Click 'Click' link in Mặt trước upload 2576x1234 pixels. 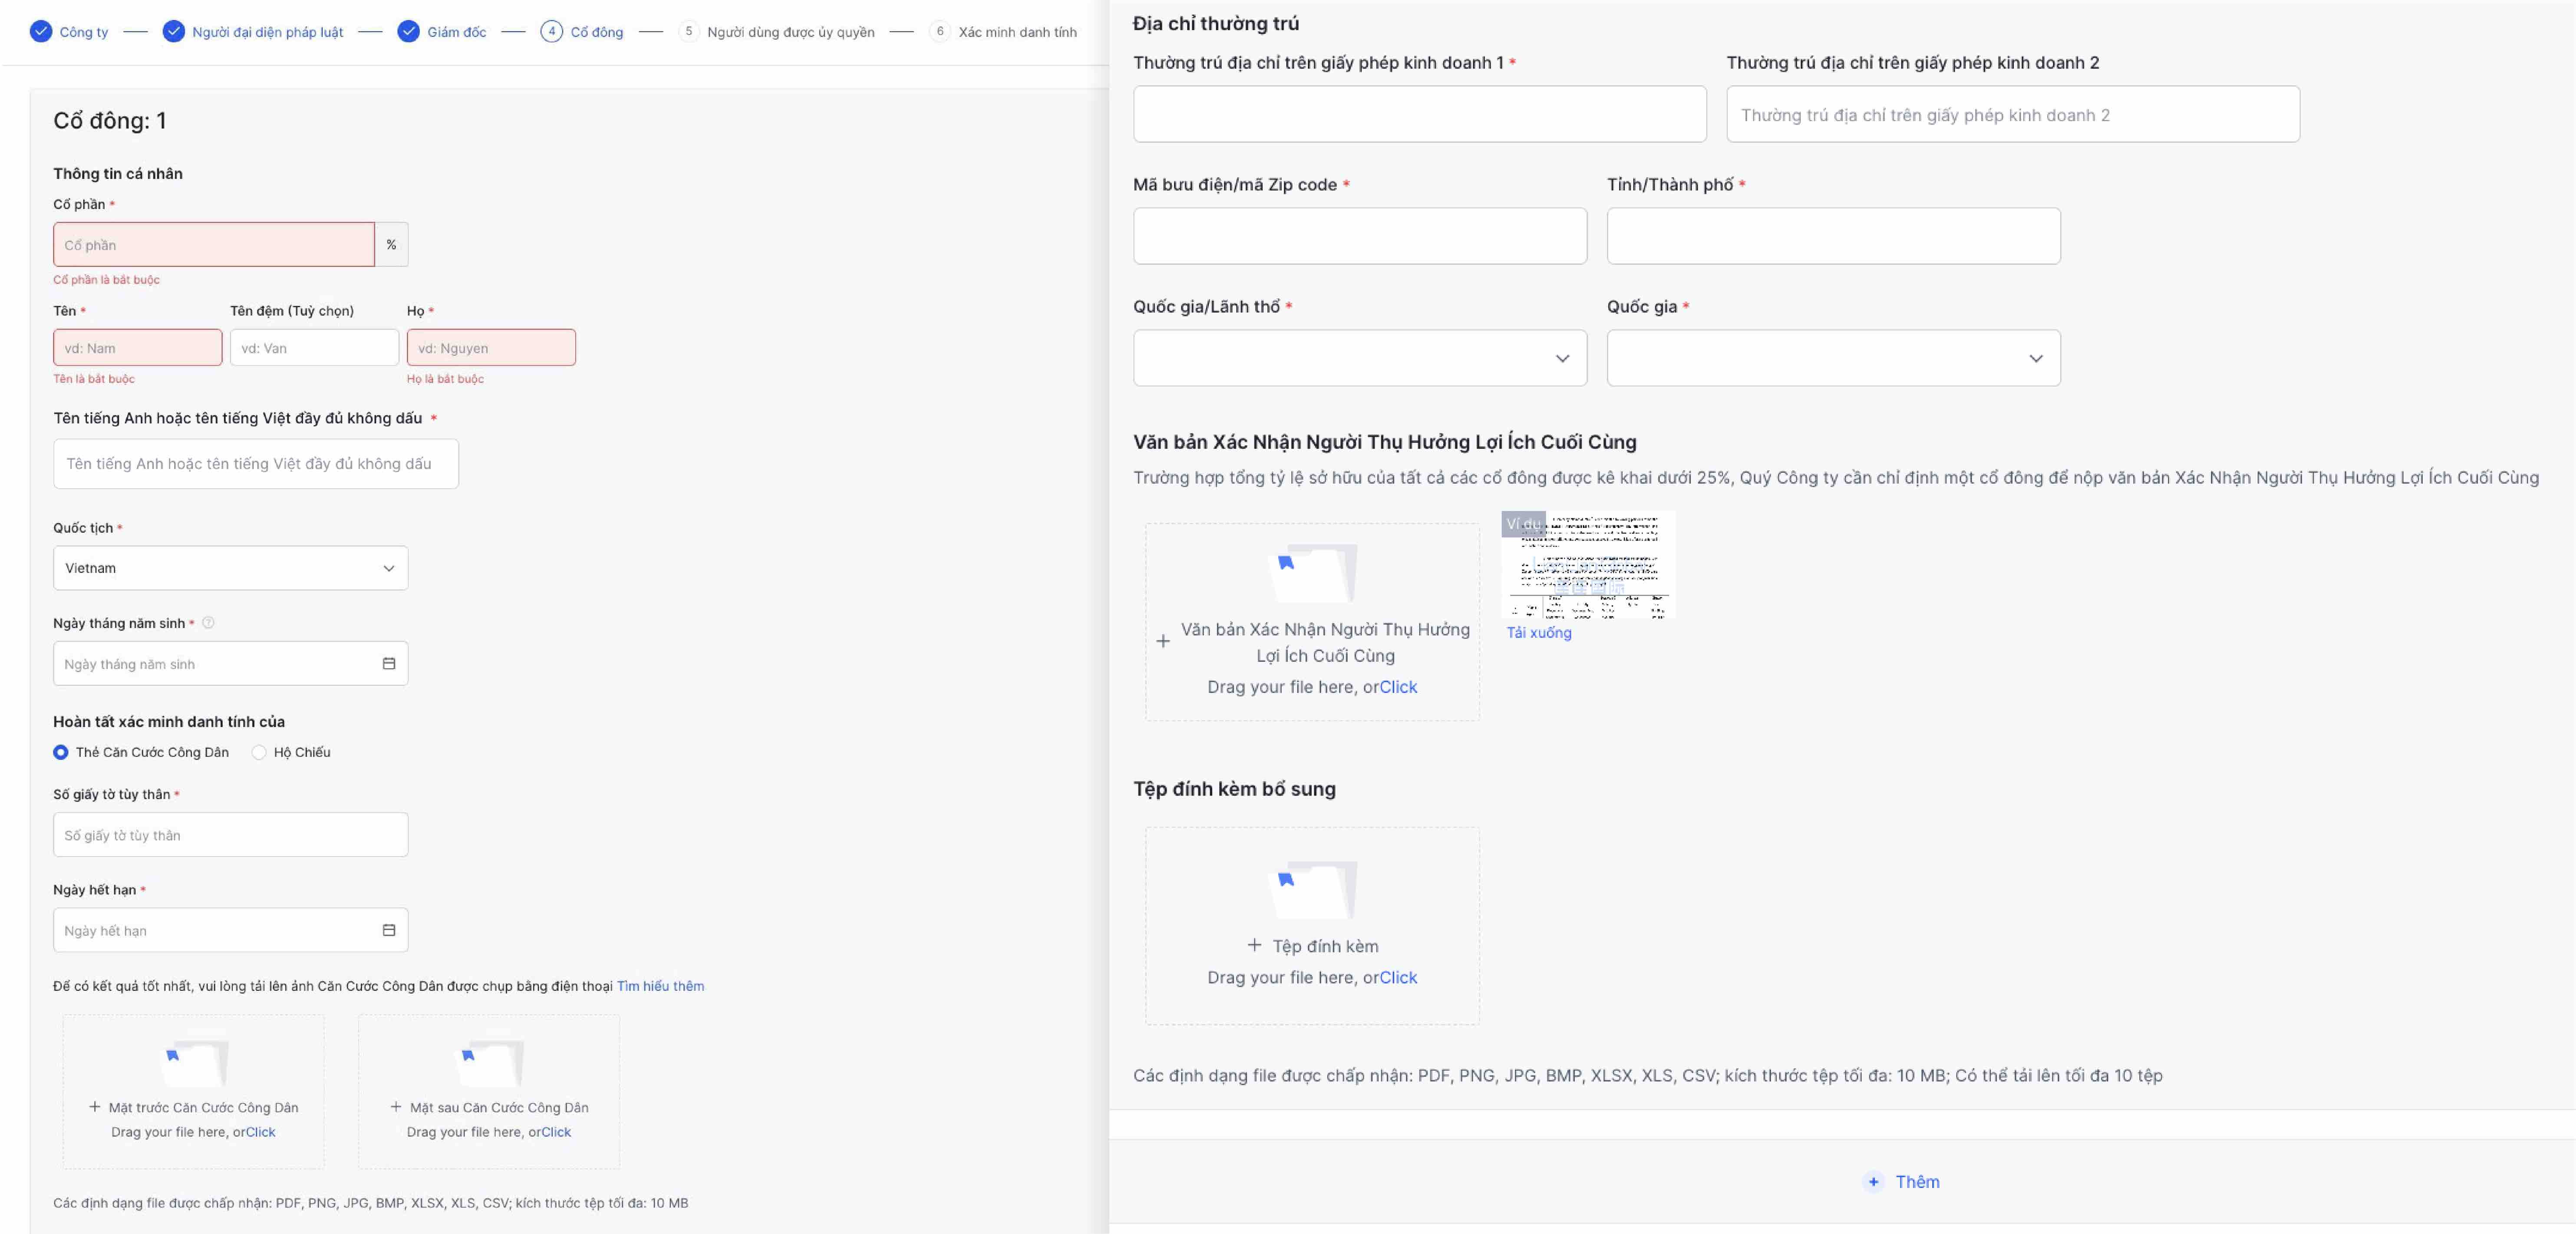(x=261, y=1132)
